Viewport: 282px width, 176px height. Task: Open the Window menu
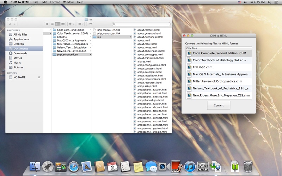(68, 2)
